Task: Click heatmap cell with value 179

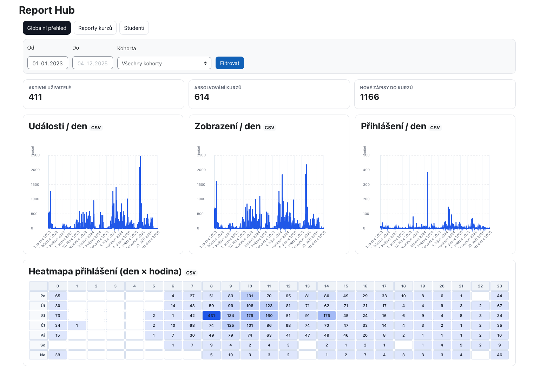Action: [250, 316]
